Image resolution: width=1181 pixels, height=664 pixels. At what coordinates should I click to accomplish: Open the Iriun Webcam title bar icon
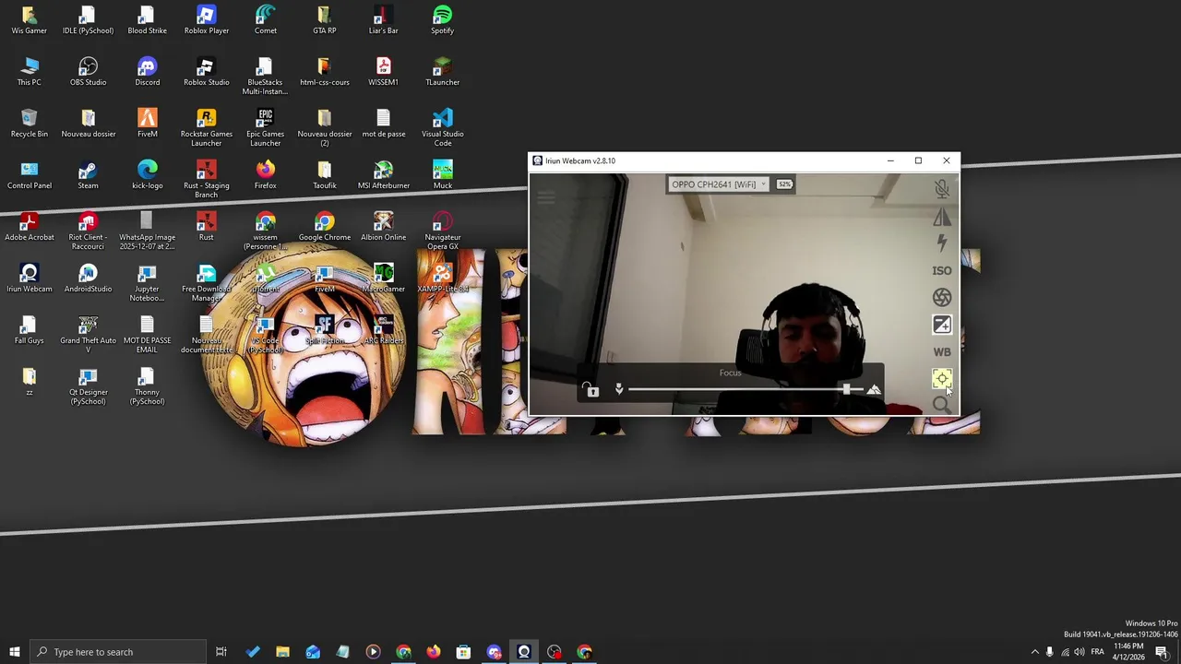(537, 160)
